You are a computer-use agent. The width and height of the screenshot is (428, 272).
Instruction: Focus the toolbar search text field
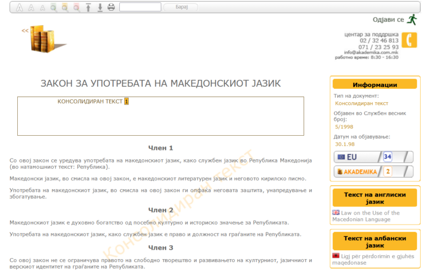[140, 7]
